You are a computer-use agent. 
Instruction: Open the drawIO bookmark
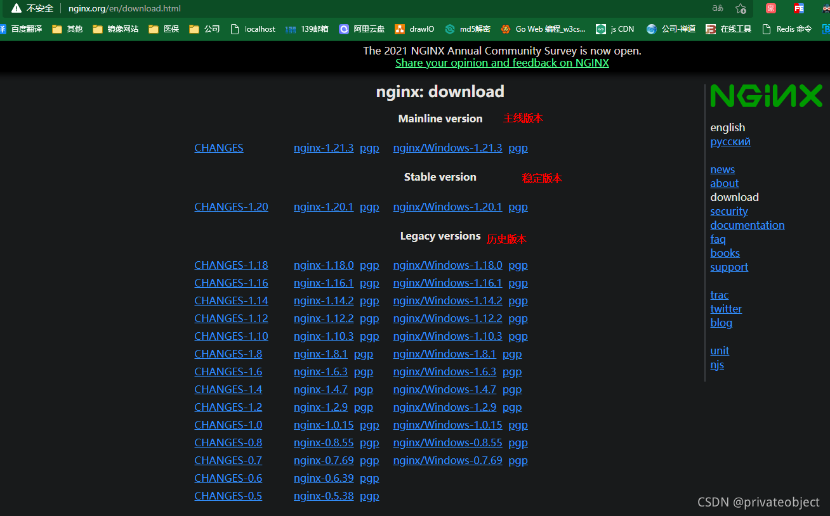coord(414,29)
